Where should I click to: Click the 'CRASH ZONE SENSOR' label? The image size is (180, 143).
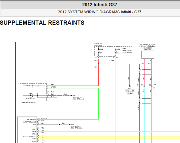147,49
